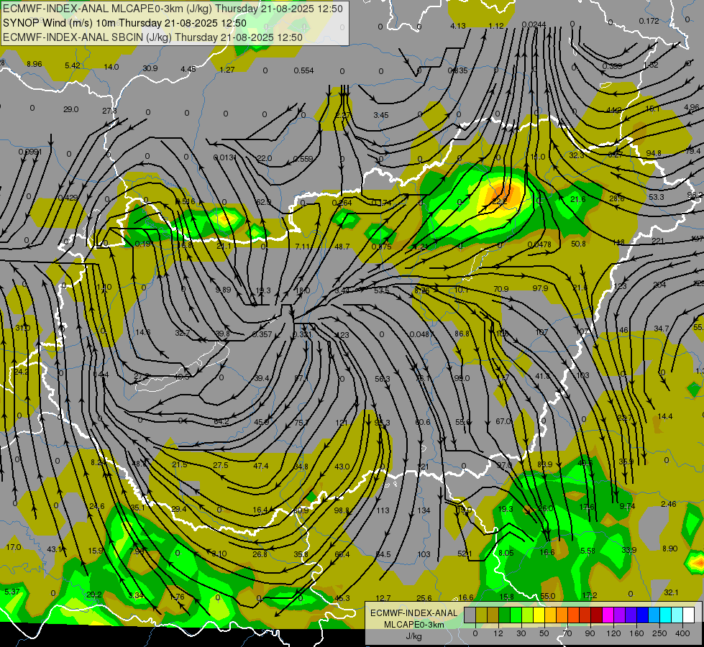Viewport: 704px width, 647px height.
Task: Click the legend tick label 70
Action: pos(567,633)
